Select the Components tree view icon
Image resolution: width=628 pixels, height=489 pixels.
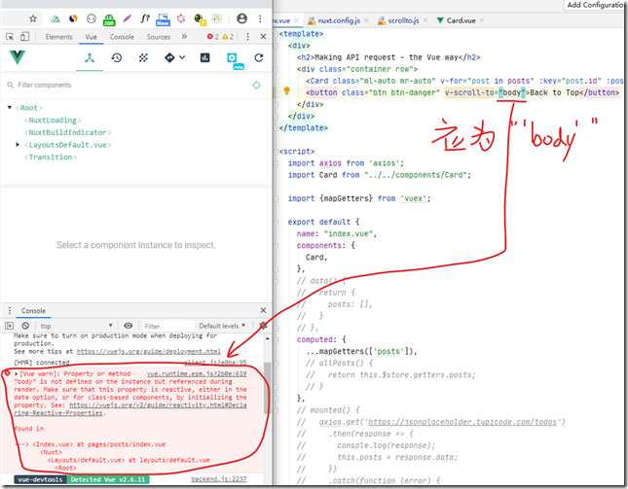pos(90,58)
